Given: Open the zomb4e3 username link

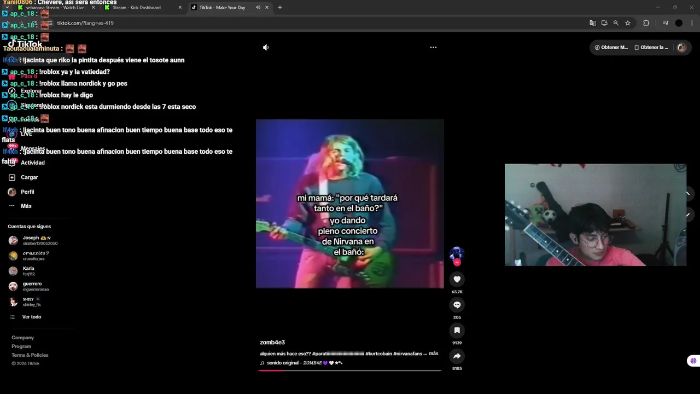Looking at the screenshot, I should tap(272, 343).
